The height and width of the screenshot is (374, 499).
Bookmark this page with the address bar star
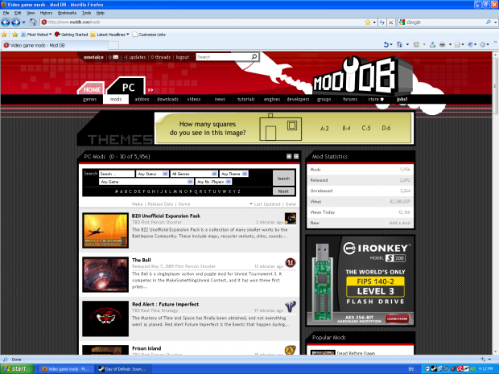368,22
